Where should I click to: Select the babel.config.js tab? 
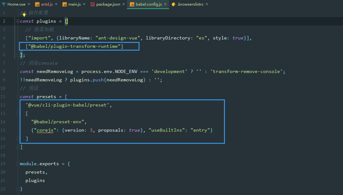[149, 4]
